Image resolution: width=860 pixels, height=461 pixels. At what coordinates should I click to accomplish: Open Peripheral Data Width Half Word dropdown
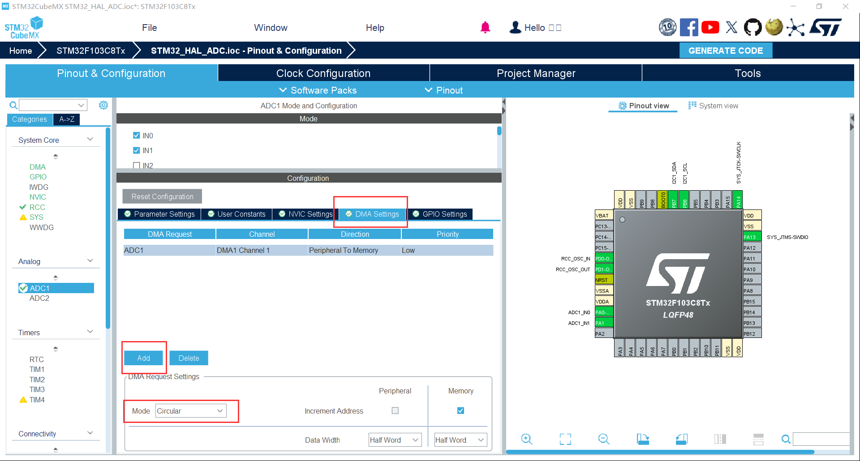tap(395, 440)
